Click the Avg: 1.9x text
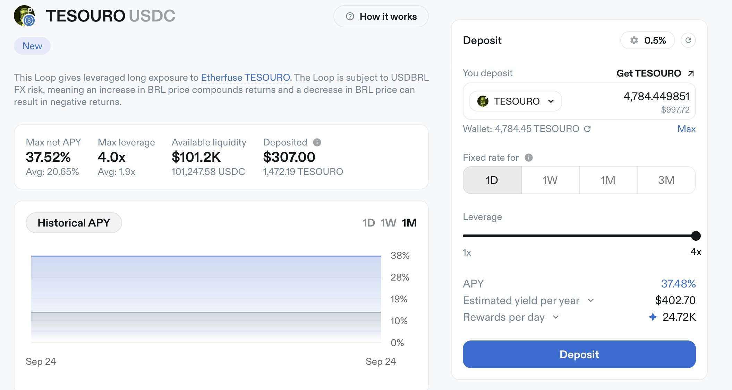Screen dimensions: 732x390 click(x=117, y=172)
